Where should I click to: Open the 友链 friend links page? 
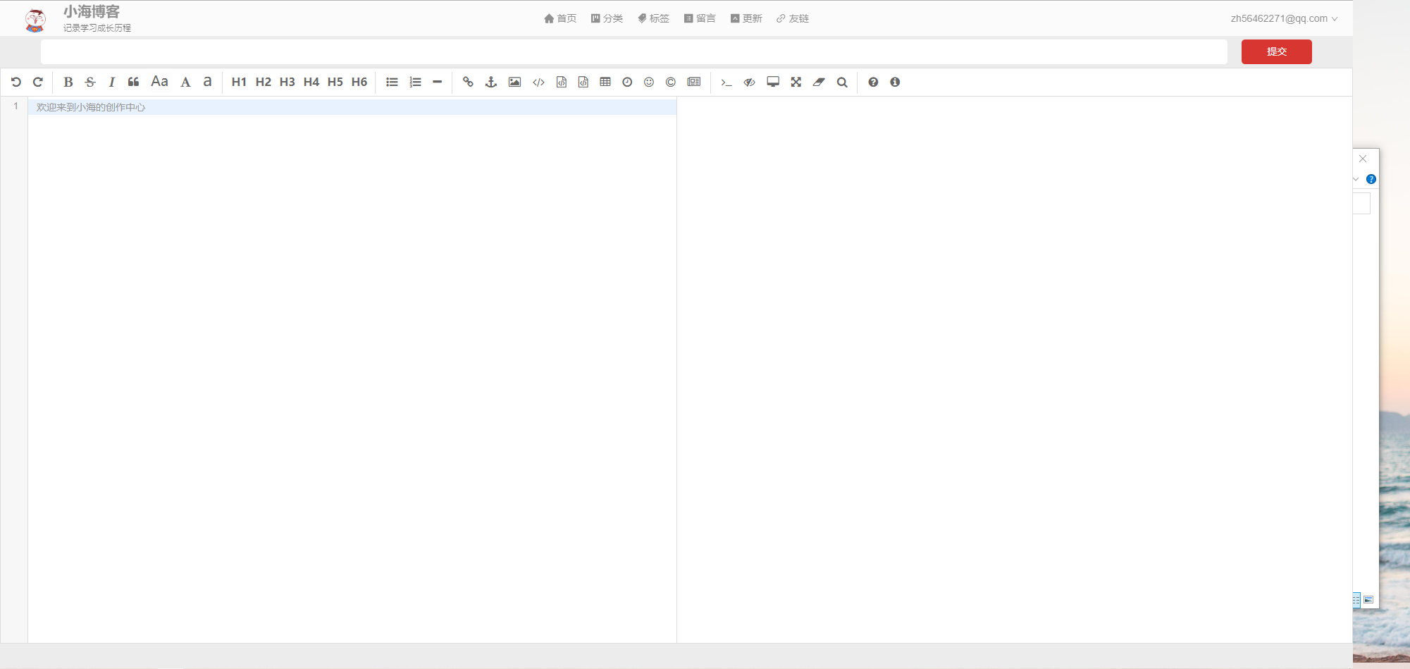[x=793, y=19]
